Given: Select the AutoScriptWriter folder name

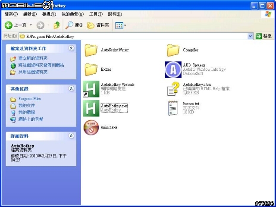Looking at the screenshot, I should click(x=115, y=50).
